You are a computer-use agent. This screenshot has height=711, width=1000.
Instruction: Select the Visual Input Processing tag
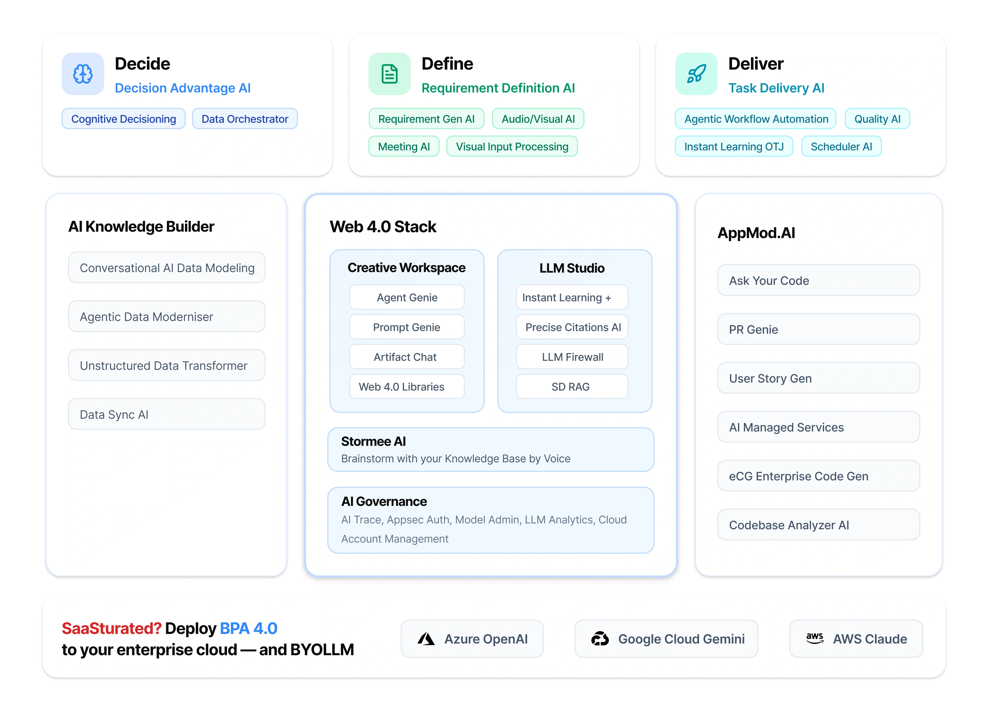pyautogui.click(x=512, y=146)
